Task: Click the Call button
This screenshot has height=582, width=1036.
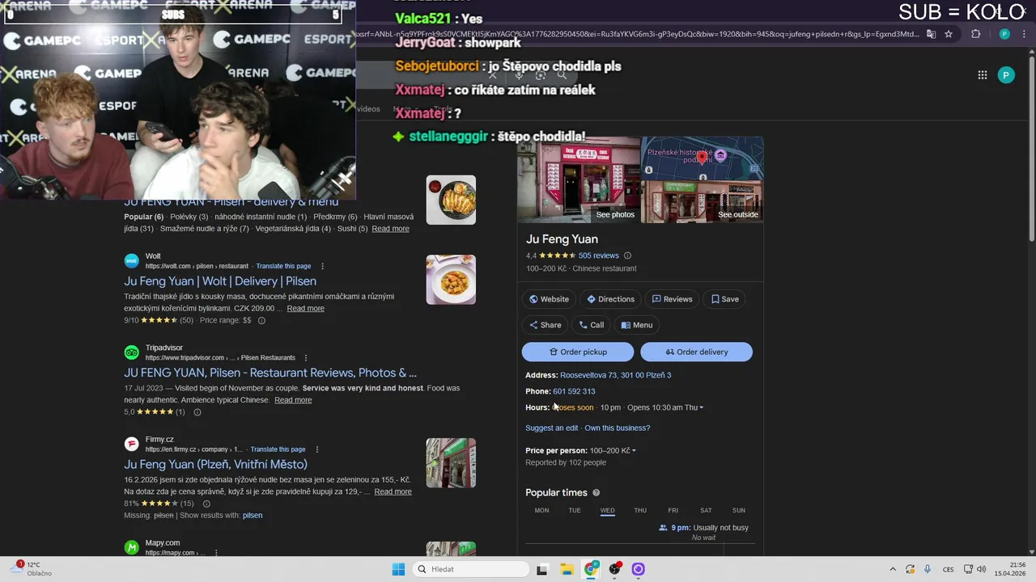Action: [x=591, y=325]
